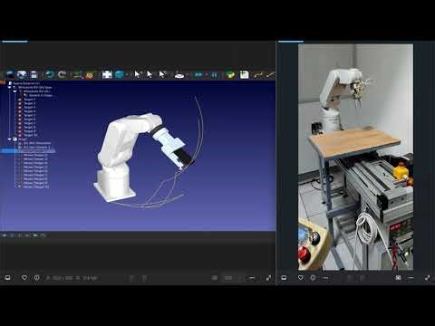Add a Move Linear instruction icon
The image size is (435, 326).
click(270, 74)
